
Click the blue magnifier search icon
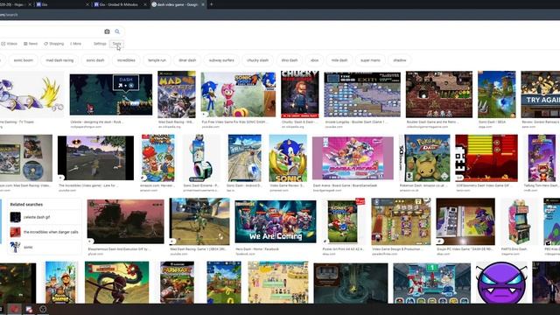tap(117, 31)
